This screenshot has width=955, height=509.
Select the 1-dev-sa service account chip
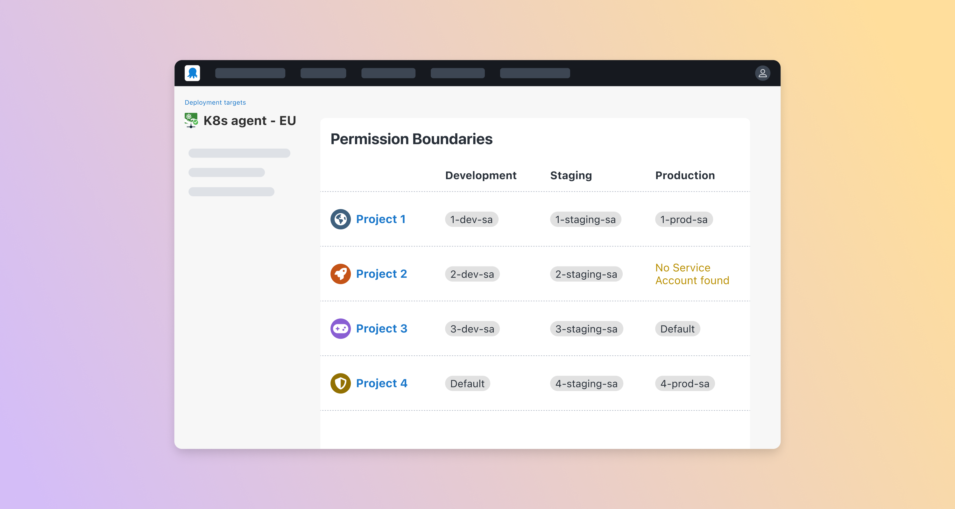(x=471, y=219)
